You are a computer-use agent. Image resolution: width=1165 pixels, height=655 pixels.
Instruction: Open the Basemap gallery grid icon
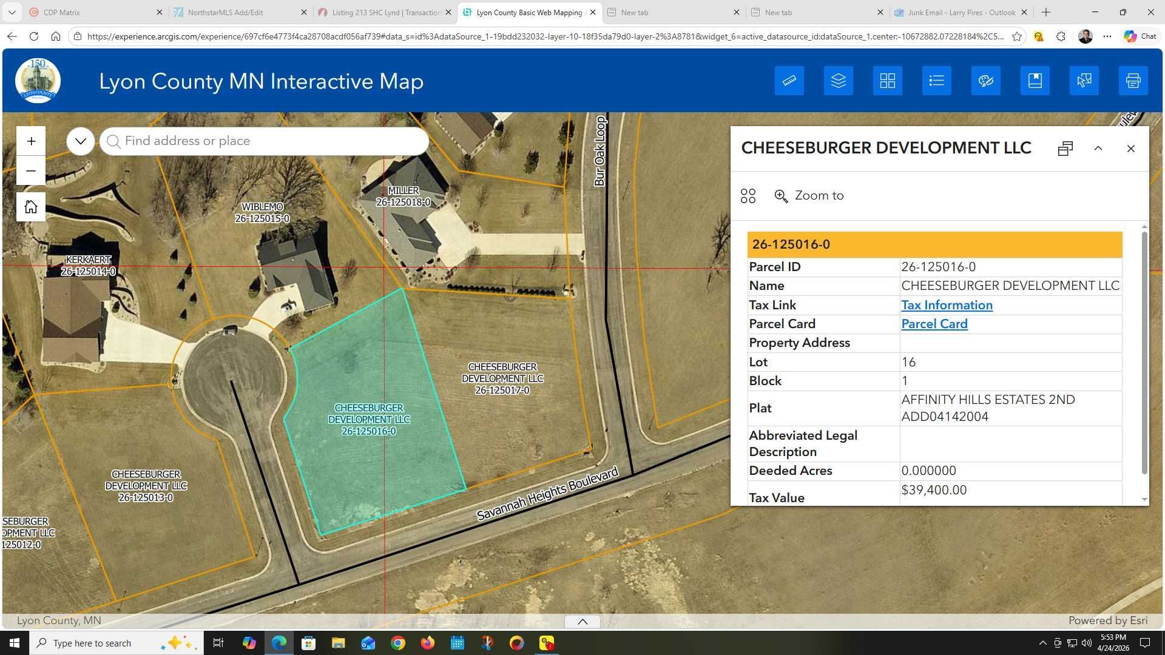(887, 81)
